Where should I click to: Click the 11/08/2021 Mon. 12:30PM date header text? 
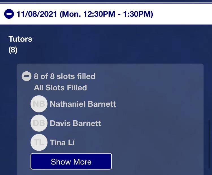point(85,14)
